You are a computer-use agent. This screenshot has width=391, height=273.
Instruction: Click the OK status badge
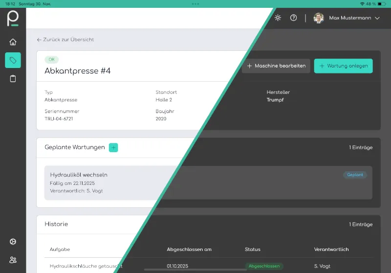point(52,59)
